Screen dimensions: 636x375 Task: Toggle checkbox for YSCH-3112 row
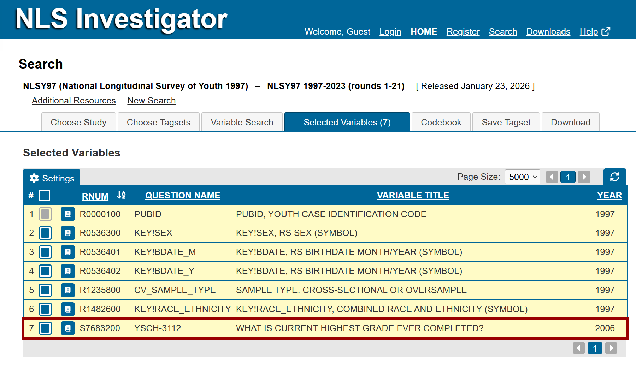click(45, 328)
